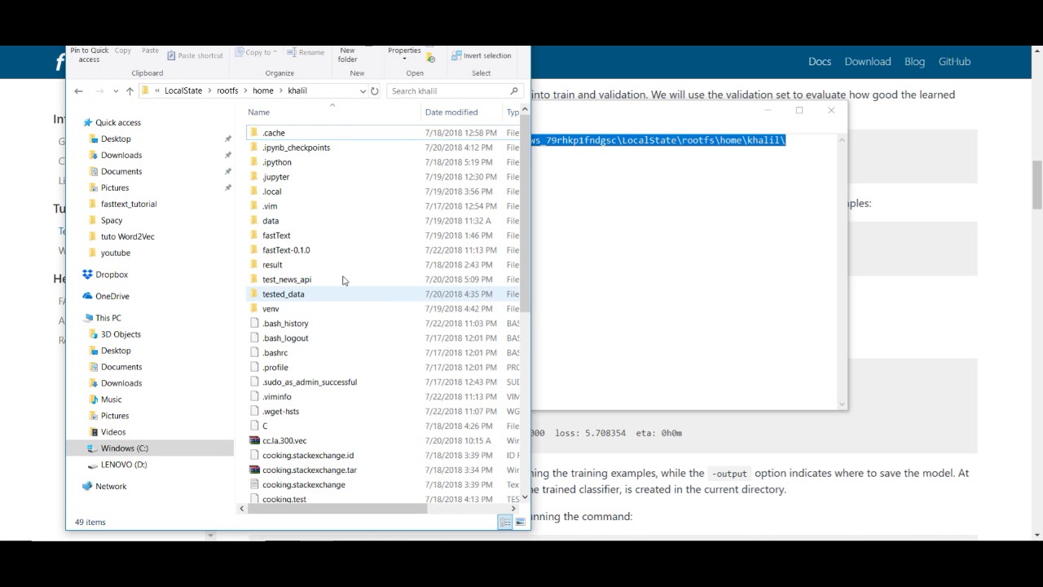Viewport: 1043px width, 587px height.
Task: Select Dropbox in navigation pane
Action: [112, 275]
